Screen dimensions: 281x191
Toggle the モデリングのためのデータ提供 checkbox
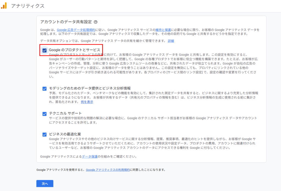[44, 89]
